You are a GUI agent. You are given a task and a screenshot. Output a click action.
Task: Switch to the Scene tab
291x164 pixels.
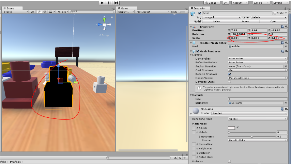coord(12,8)
